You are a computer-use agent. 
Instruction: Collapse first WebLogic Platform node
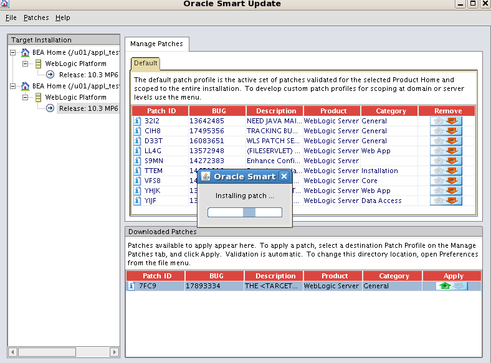click(26, 64)
